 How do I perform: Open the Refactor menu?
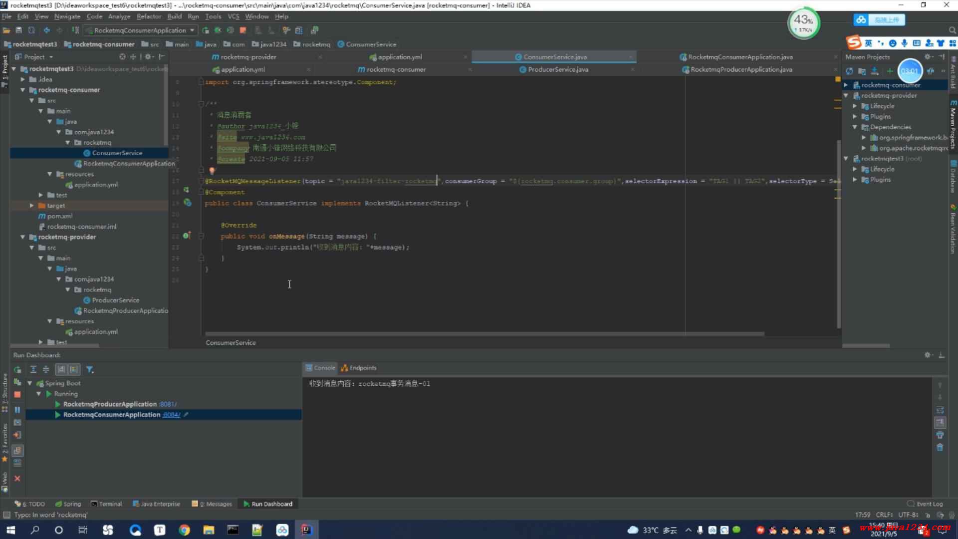[149, 16]
